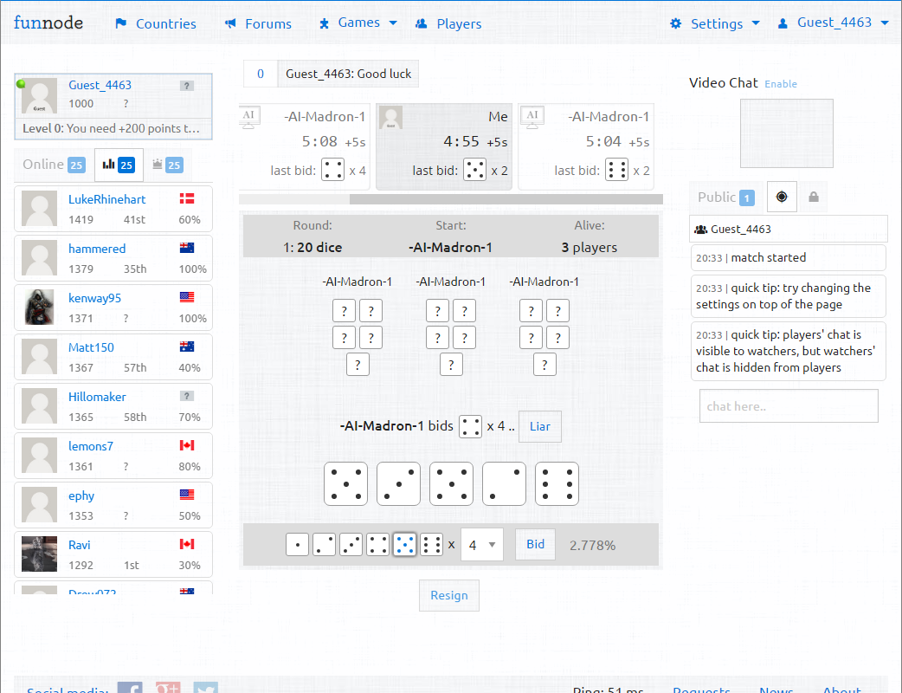Click the two-pip die in my hand

coord(505,484)
